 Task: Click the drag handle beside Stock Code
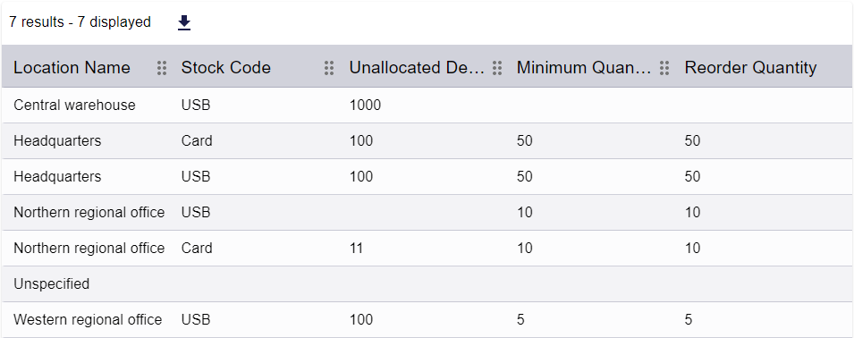[329, 68]
